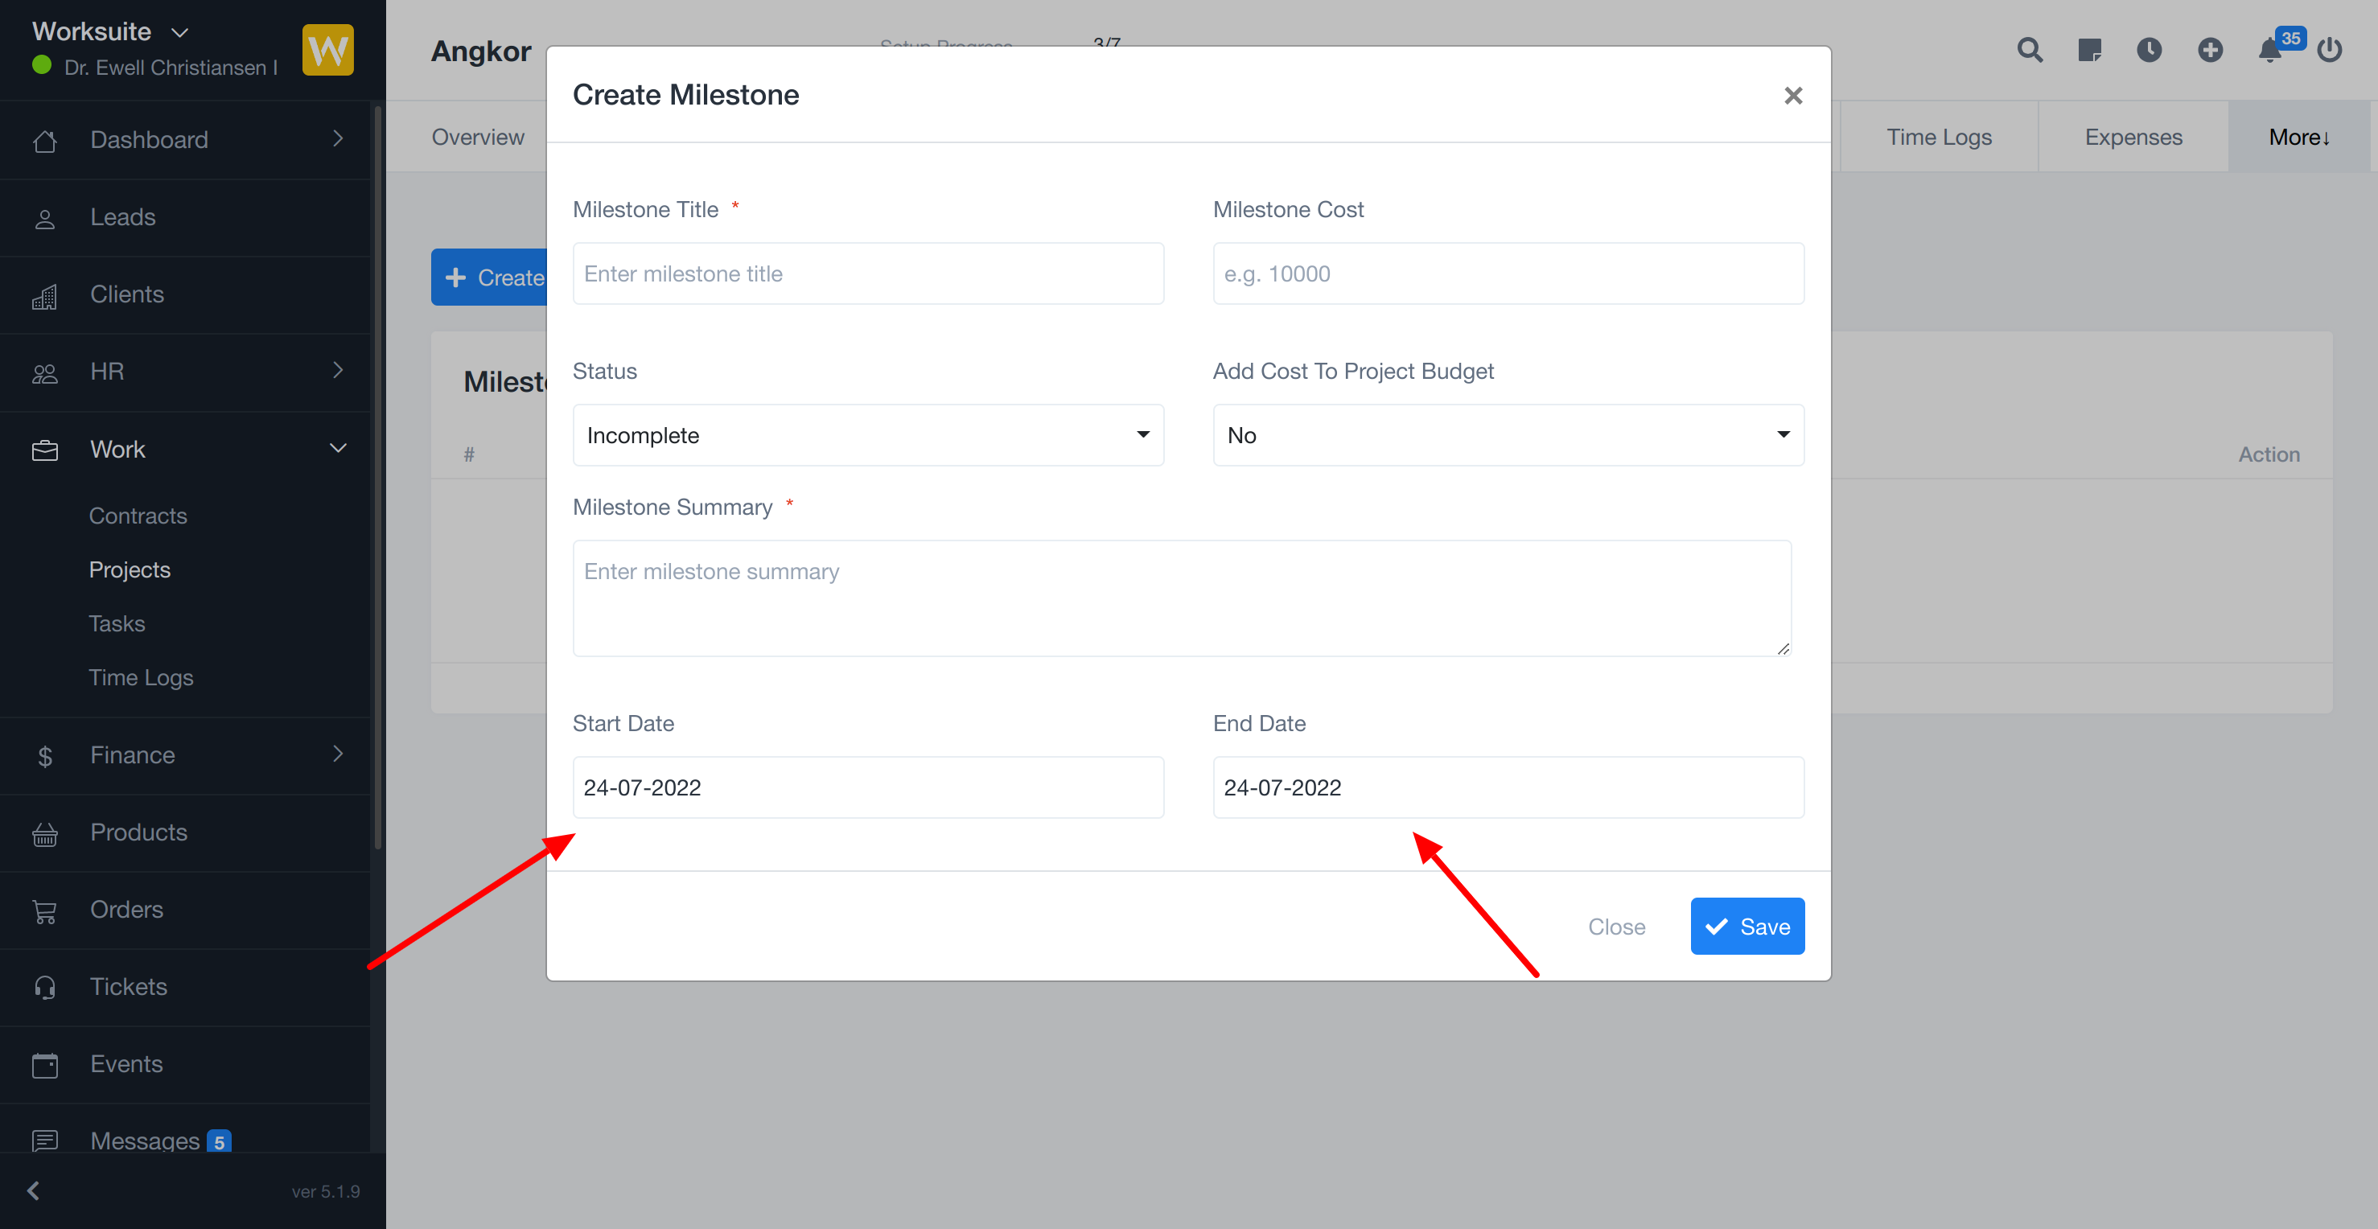Click the power logout icon
2378x1229 pixels.
pyautogui.click(x=2329, y=50)
